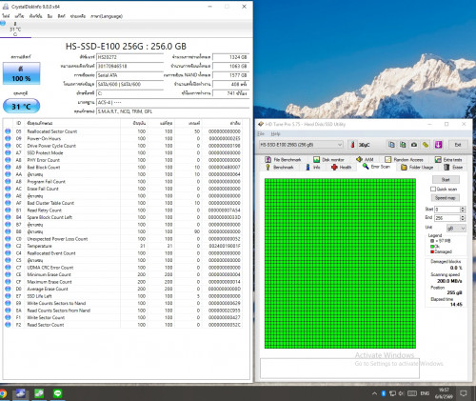Click the Power-On Hours row

tap(123, 138)
